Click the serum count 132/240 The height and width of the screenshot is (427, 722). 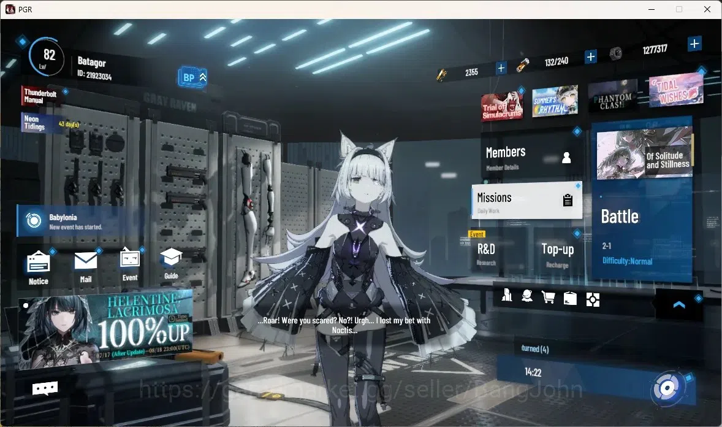point(557,61)
